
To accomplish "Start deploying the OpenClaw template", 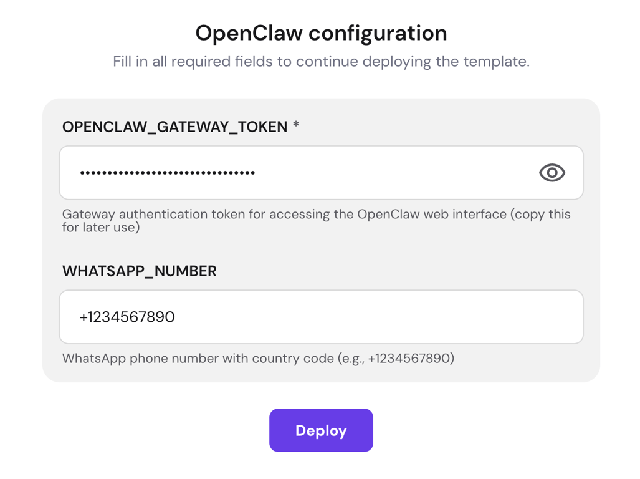I will tap(321, 430).
